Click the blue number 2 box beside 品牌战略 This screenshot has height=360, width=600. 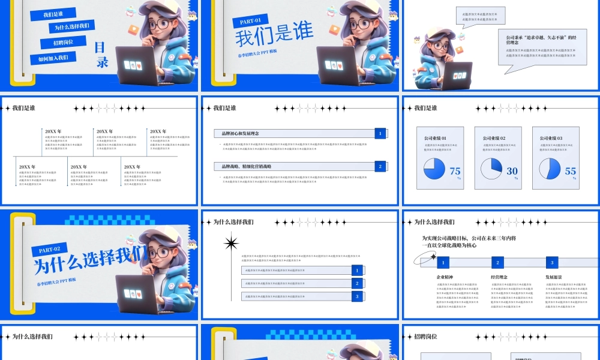(380, 166)
